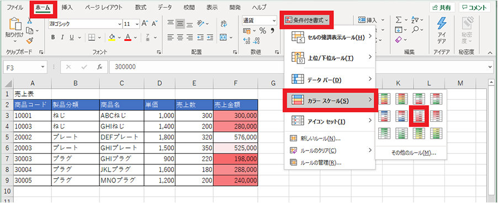Click the コメント button
This screenshot has height=203, width=498.
[474, 8]
